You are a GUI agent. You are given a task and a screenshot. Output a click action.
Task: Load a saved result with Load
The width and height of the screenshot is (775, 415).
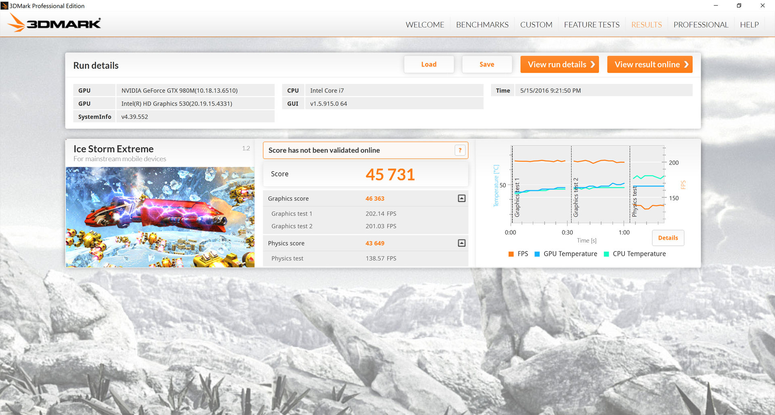(429, 64)
